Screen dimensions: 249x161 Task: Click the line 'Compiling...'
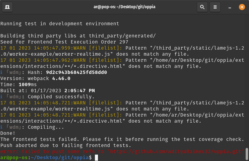46,127
